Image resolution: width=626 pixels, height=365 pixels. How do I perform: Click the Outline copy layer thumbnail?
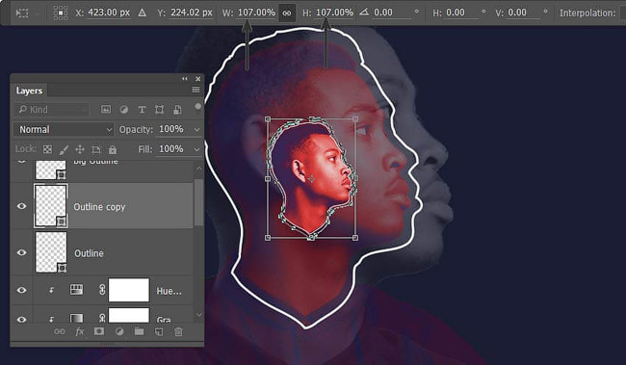[x=51, y=206]
